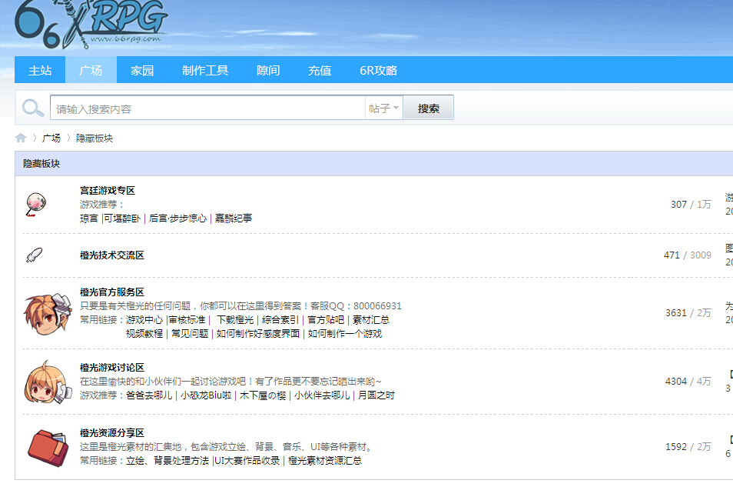Screen dimensions: 733x487
Task: Open the 后宫·步步惊心 game link
Action: [177, 218]
